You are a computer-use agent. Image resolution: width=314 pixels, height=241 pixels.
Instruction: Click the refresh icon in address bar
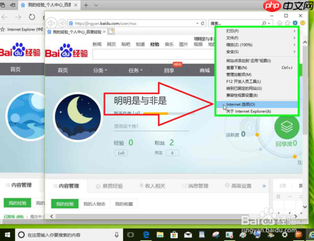(x=202, y=23)
